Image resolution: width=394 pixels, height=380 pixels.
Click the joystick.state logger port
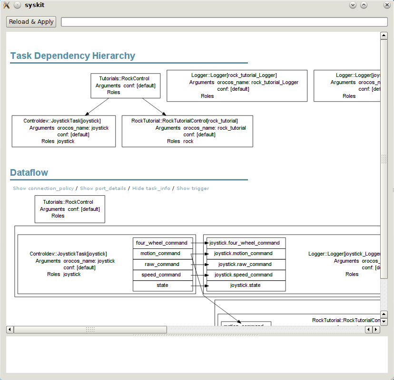pyautogui.click(x=246, y=285)
